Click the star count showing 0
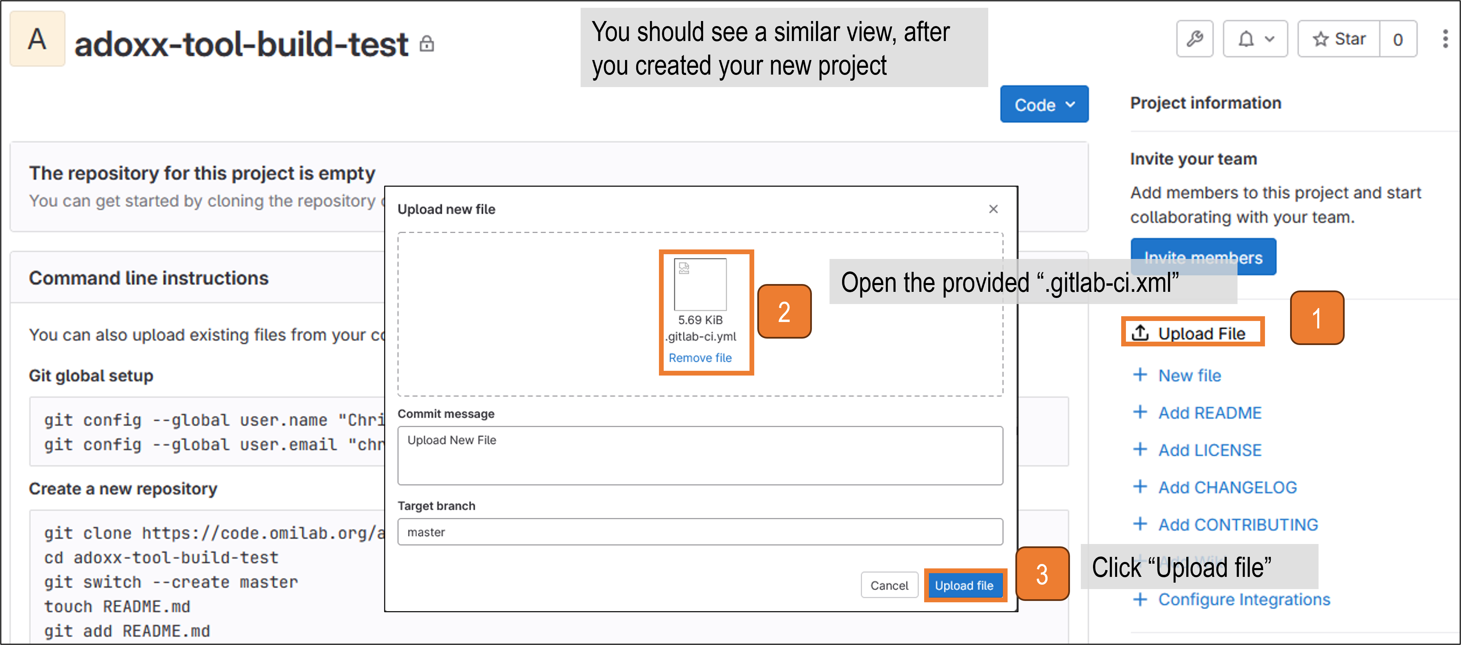The image size is (1461, 645). [x=1398, y=39]
